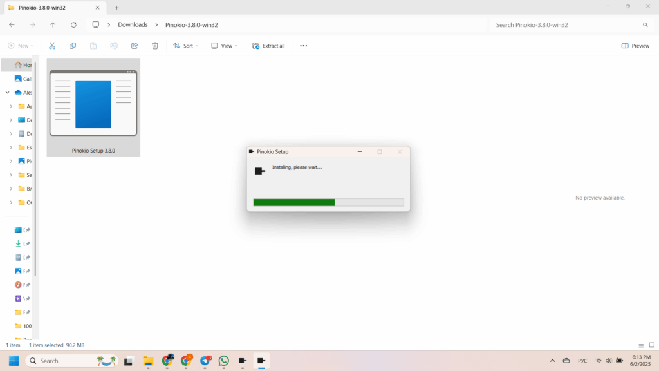Open the OneDrive cloud tray icon
This screenshot has width=659, height=371.
(566, 361)
